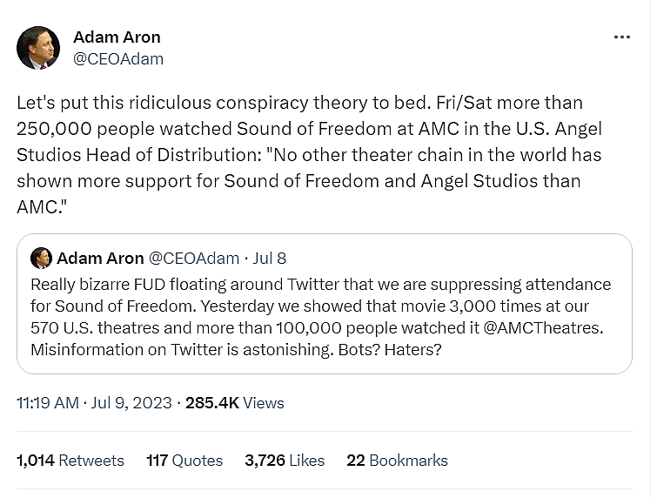This screenshot has height=498, width=657.
Task: Open the three-dot more options menu
Action: (621, 37)
